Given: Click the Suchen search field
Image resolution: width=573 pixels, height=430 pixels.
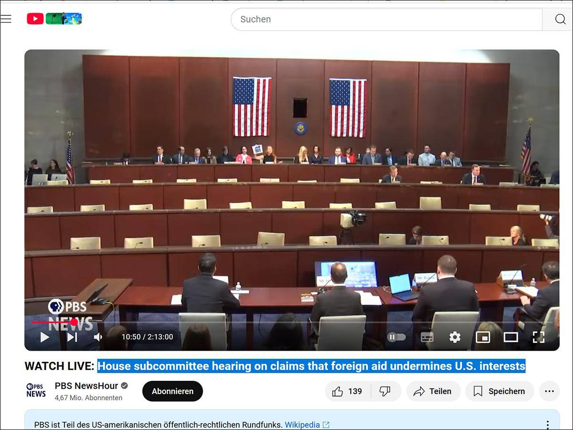Looking at the screenshot, I should [387, 19].
